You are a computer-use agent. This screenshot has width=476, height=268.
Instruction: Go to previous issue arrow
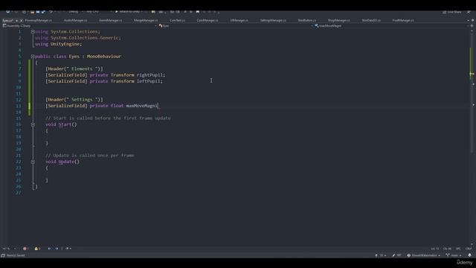(x=49, y=249)
